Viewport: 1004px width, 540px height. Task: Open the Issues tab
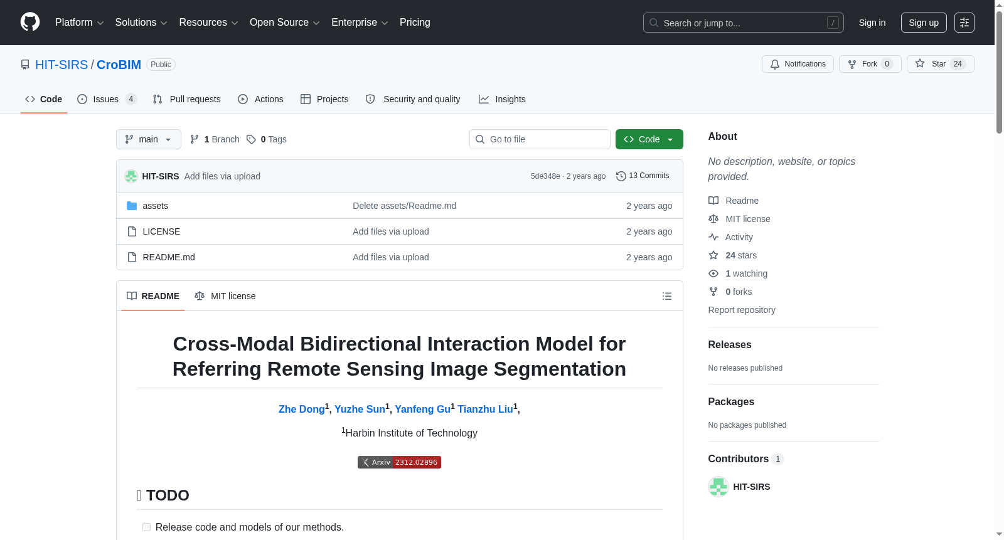[107, 99]
